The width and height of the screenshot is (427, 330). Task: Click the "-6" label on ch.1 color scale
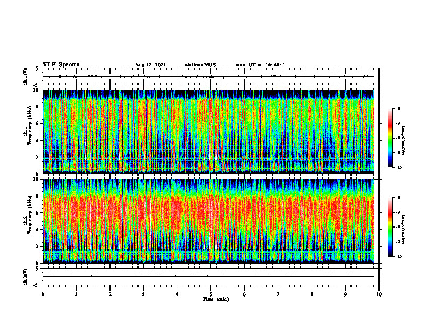[398, 108]
